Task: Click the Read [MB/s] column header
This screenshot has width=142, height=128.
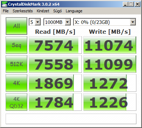Action: [55, 32]
